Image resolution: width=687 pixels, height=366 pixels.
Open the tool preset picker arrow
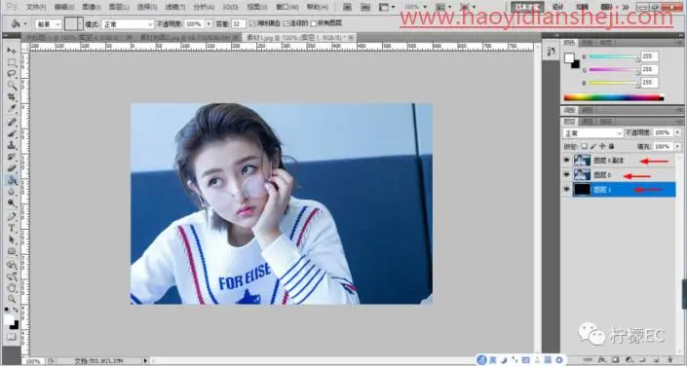[25, 24]
